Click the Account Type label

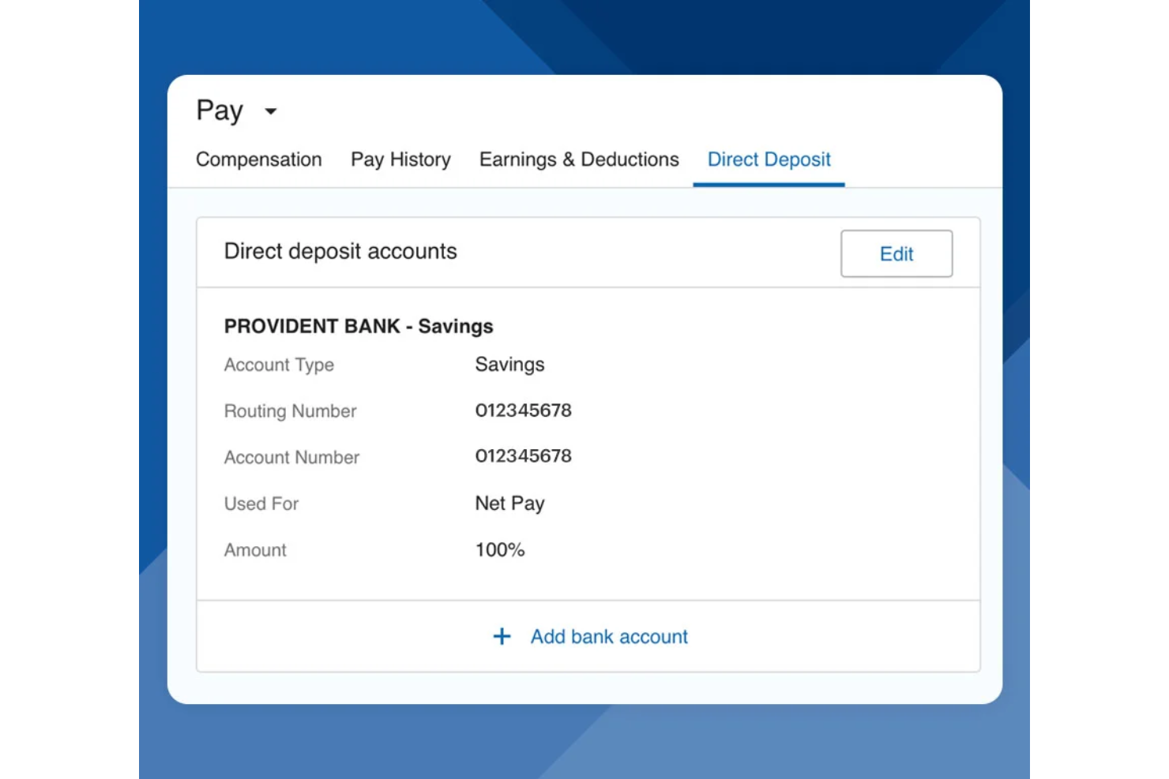tap(279, 365)
